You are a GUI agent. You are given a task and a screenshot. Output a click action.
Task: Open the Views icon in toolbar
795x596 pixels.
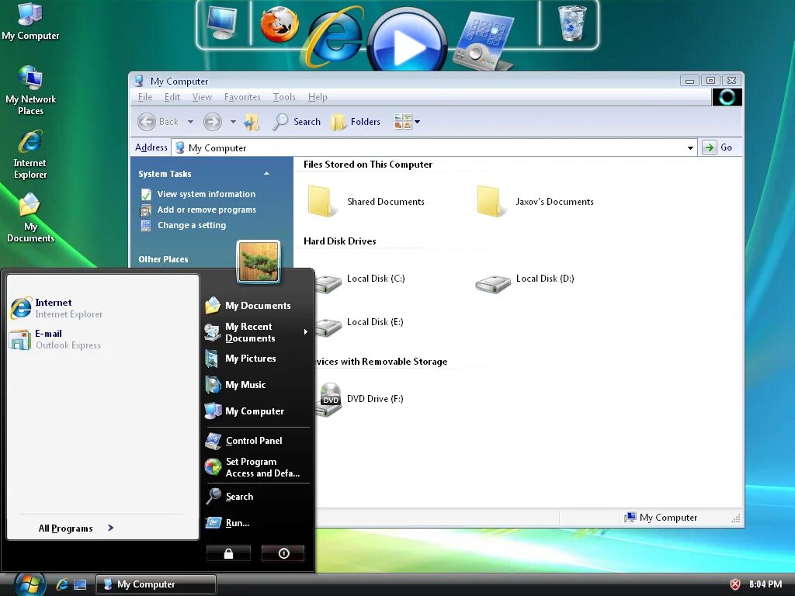coord(403,122)
